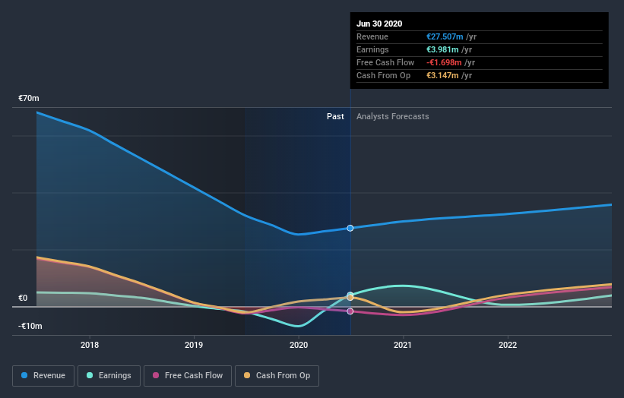This screenshot has width=624, height=398.
Task: Click the €27.507m revenue value in tooltip
Action: coord(445,36)
